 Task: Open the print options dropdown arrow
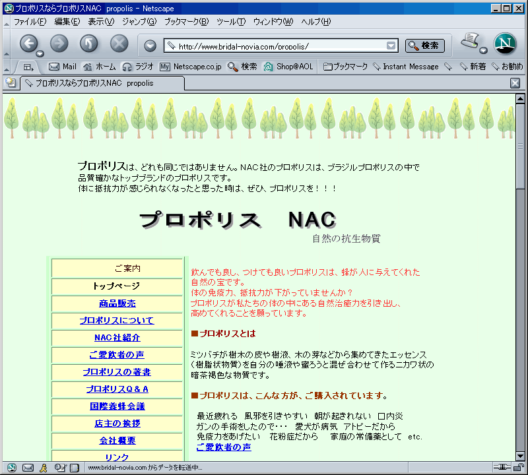(x=483, y=51)
